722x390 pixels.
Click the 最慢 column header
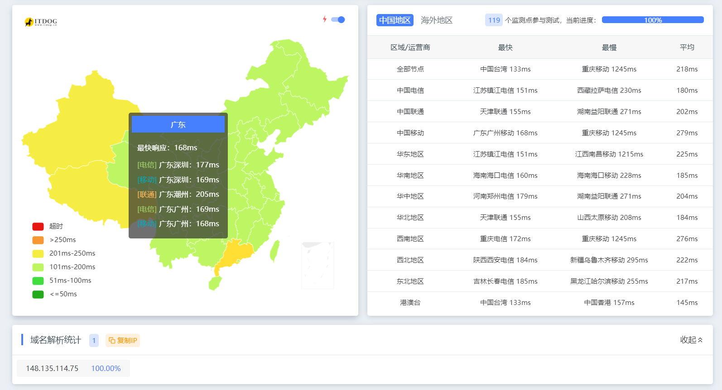click(609, 48)
